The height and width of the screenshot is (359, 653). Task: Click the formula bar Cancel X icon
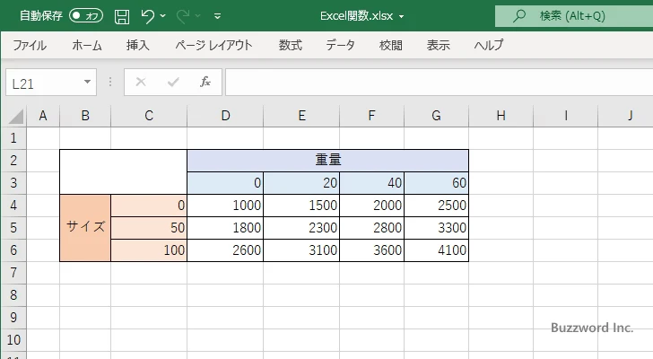(141, 82)
